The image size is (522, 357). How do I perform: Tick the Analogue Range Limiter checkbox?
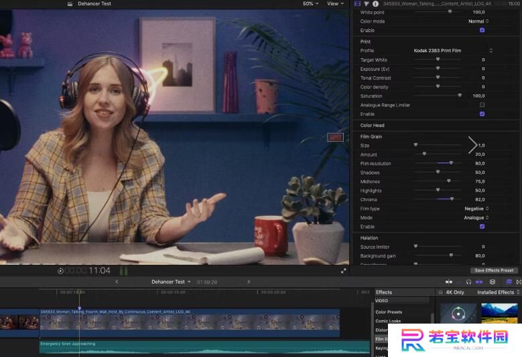(482, 105)
